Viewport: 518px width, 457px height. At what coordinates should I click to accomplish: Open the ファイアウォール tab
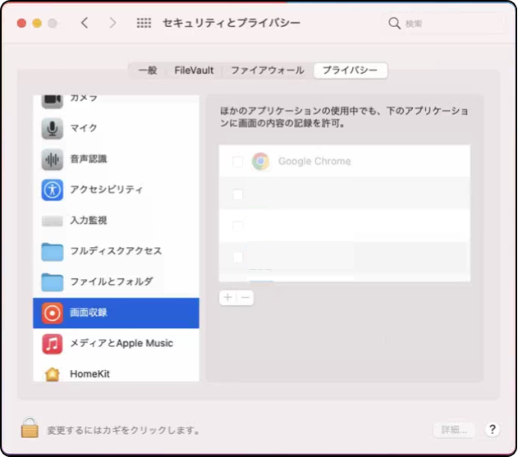point(268,71)
